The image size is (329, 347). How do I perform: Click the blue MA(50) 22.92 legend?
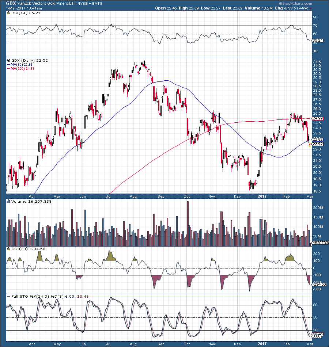click(20, 65)
